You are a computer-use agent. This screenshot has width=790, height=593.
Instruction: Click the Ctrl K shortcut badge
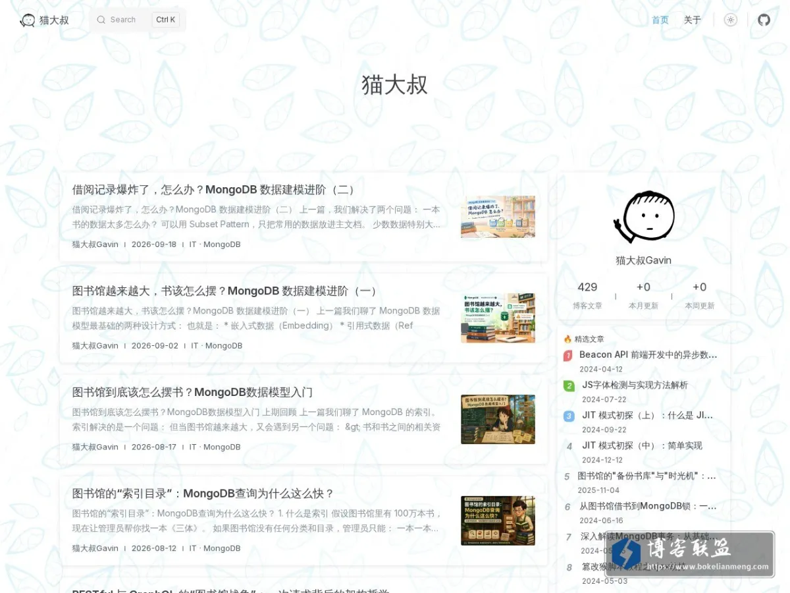tap(165, 20)
